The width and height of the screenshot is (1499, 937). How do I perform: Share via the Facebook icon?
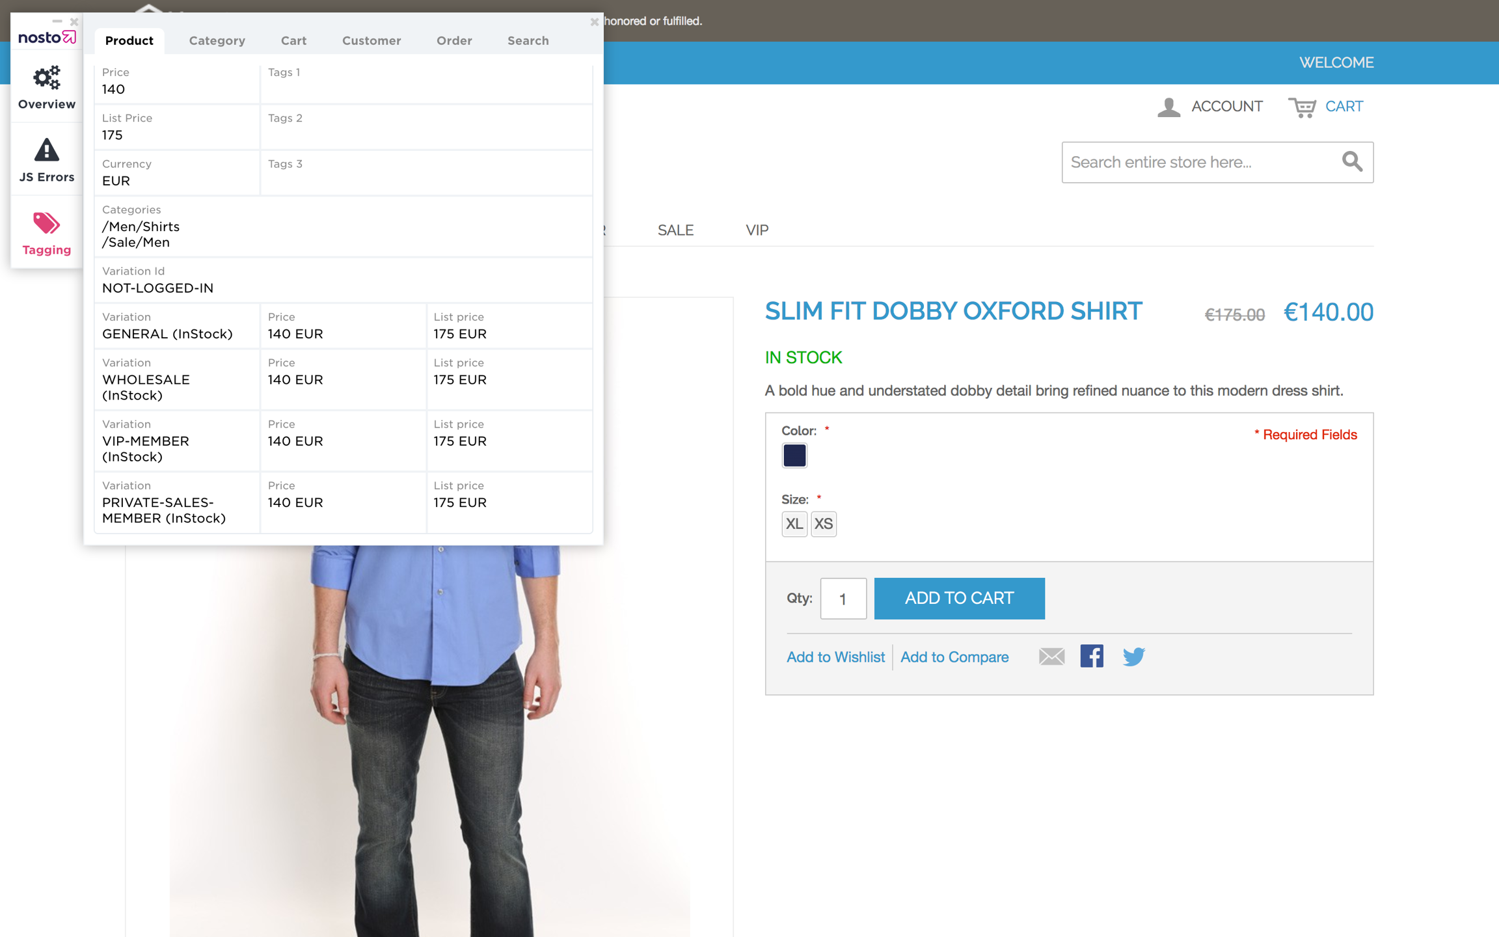(x=1092, y=656)
